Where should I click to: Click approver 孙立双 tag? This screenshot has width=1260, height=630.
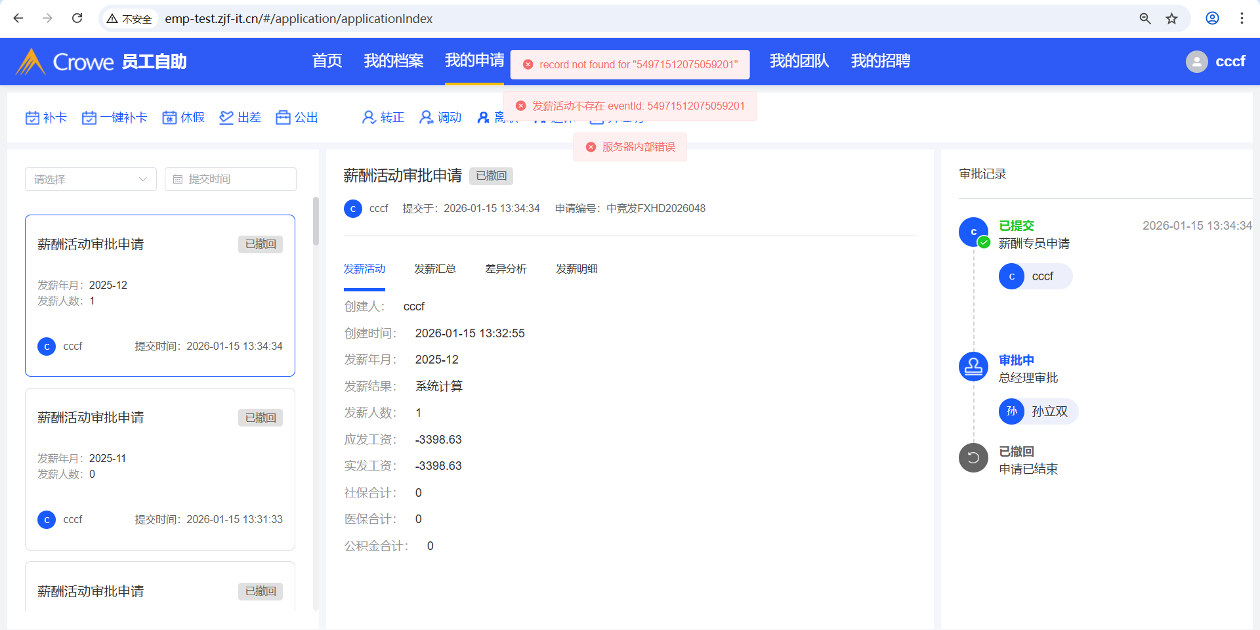coord(1038,411)
